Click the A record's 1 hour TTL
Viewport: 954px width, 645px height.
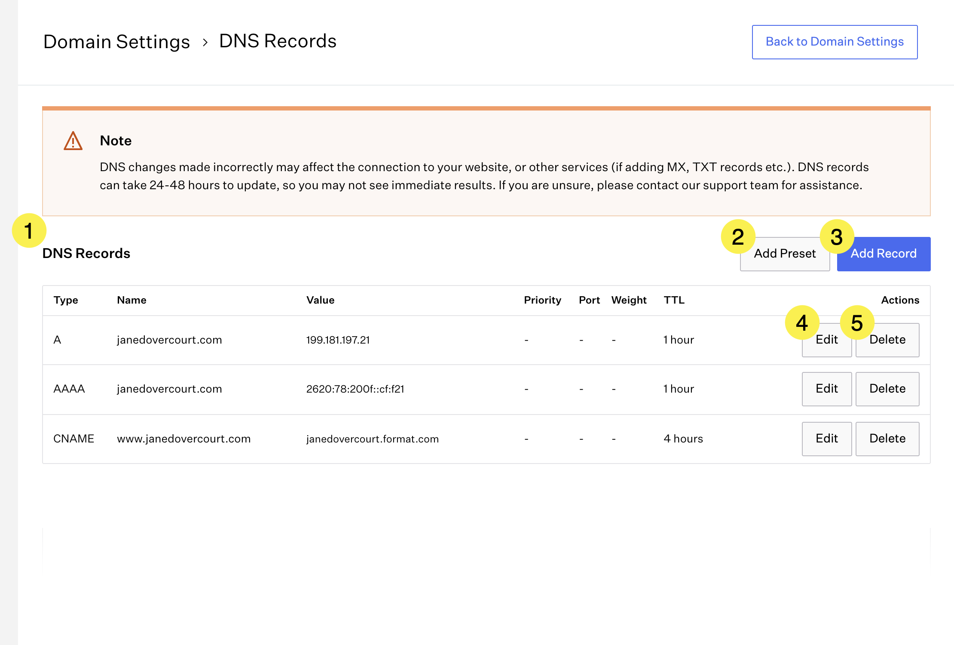pyautogui.click(x=679, y=340)
